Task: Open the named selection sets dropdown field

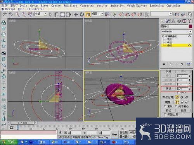Action: [161, 14]
